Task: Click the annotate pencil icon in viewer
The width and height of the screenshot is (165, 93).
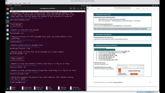Action: click(98, 9)
